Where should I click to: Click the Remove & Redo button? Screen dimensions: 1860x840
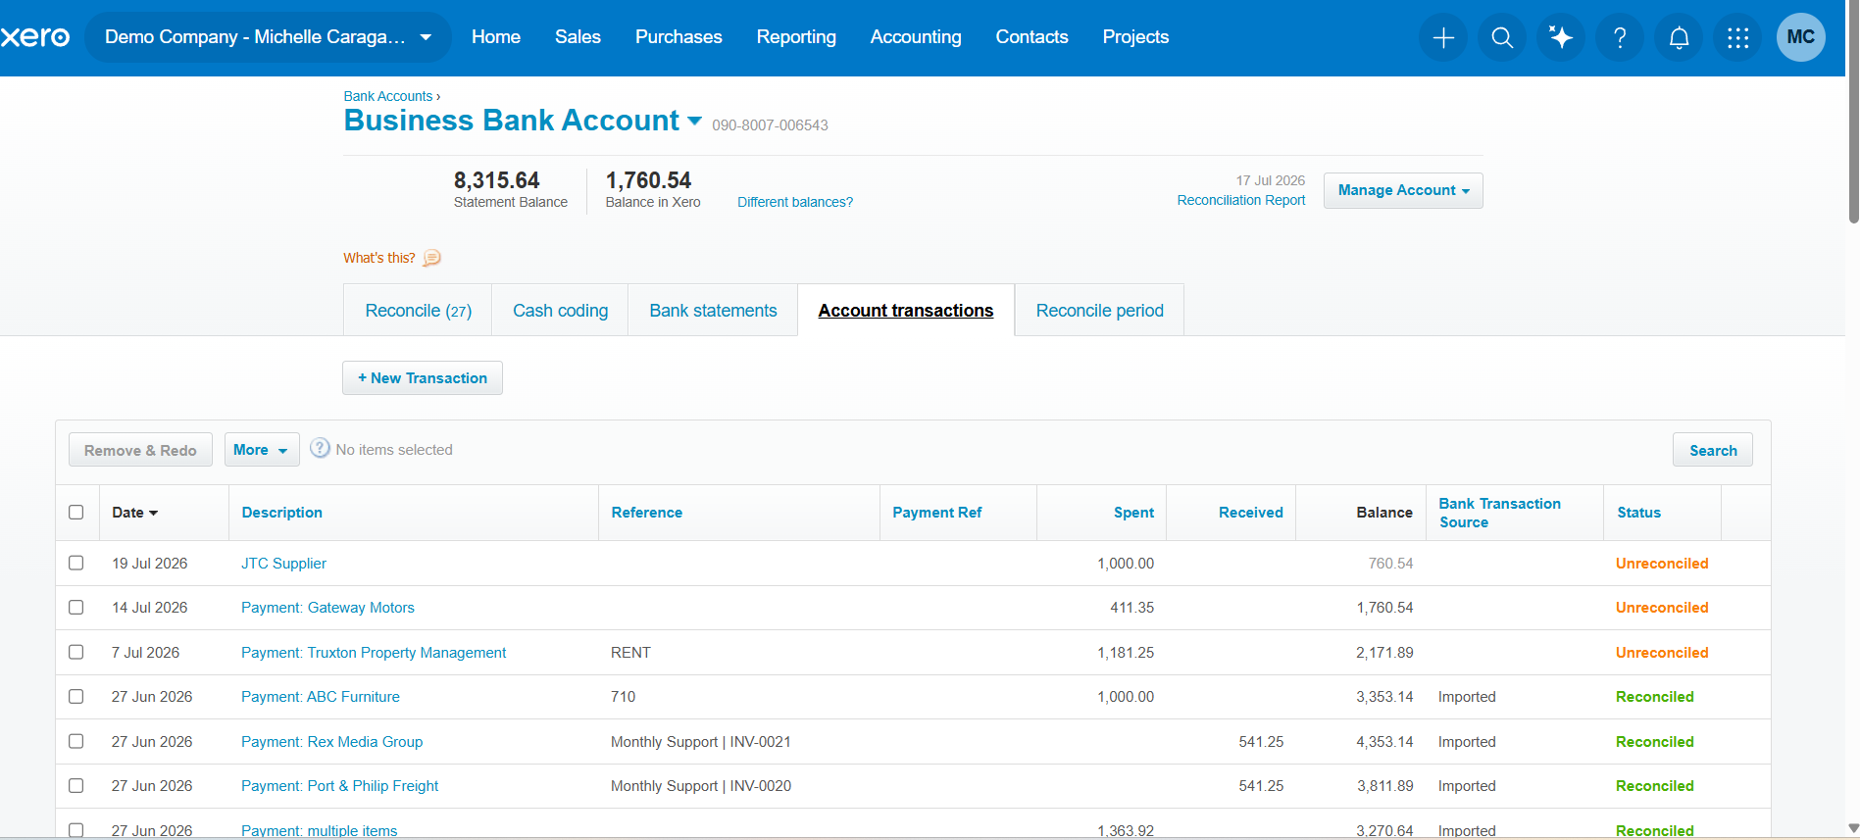tap(140, 450)
